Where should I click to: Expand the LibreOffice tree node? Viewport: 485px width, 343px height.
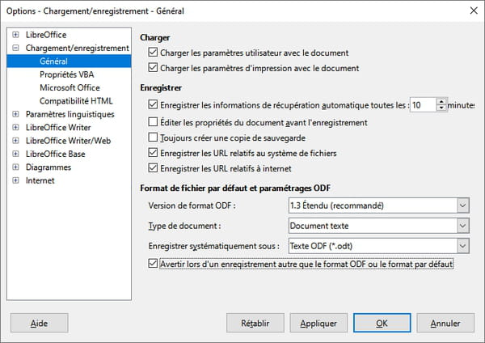pyautogui.click(x=15, y=35)
